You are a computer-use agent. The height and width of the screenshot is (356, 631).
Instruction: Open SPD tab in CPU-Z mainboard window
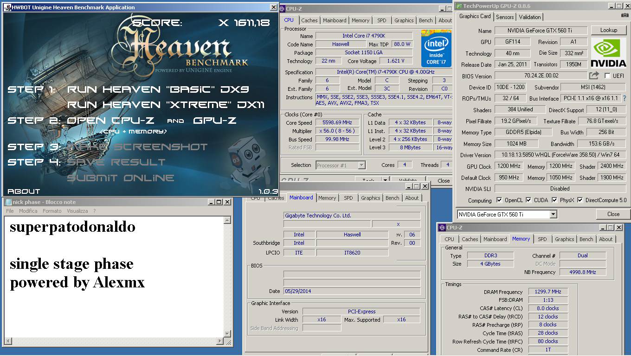(x=348, y=198)
